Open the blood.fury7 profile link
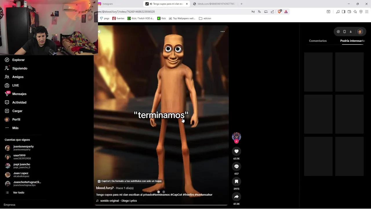 [105, 188]
